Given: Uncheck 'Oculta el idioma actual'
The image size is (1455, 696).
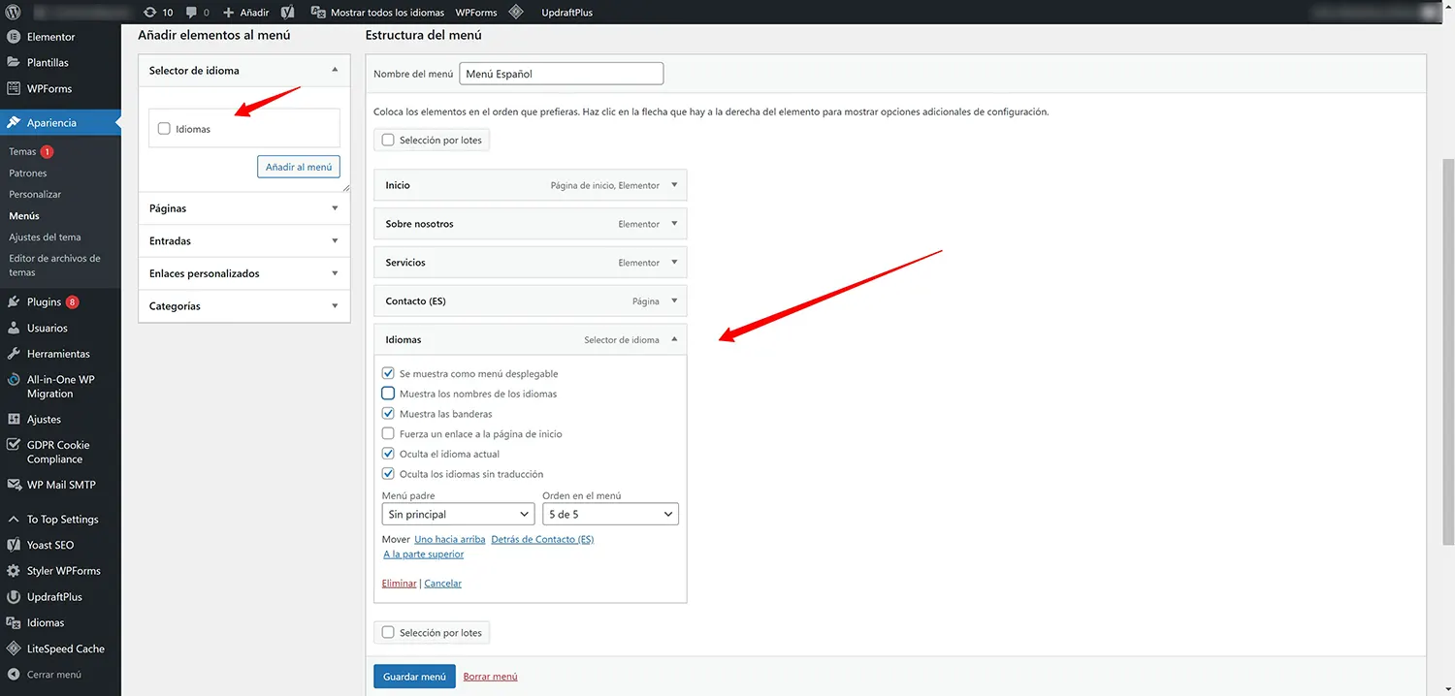Looking at the screenshot, I should tap(388, 454).
